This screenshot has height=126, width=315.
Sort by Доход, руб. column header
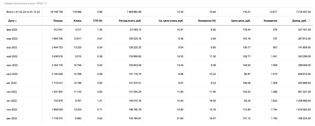[299, 21]
